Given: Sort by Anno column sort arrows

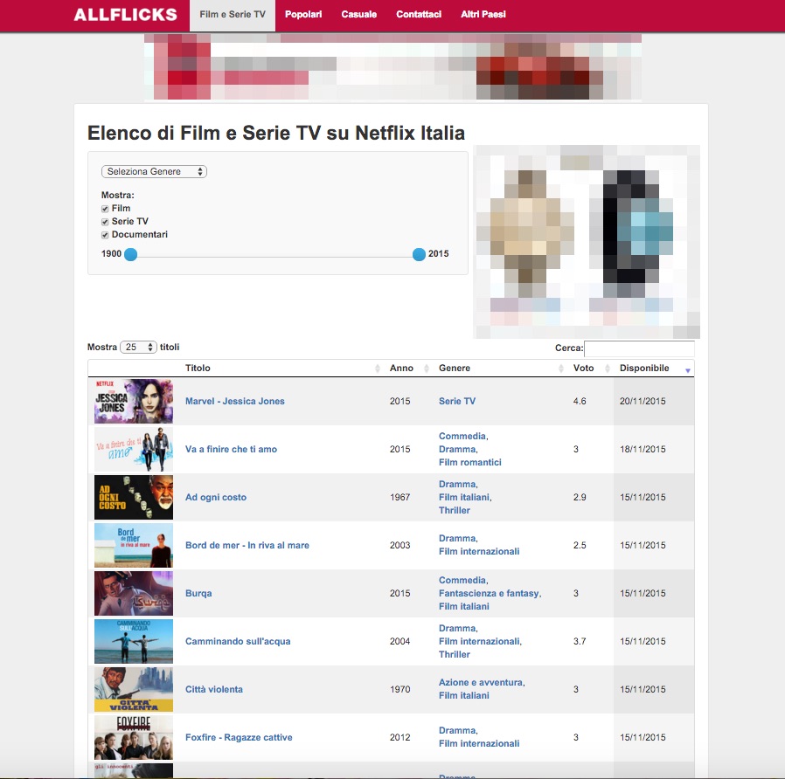Looking at the screenshot, I should (427, 369).
